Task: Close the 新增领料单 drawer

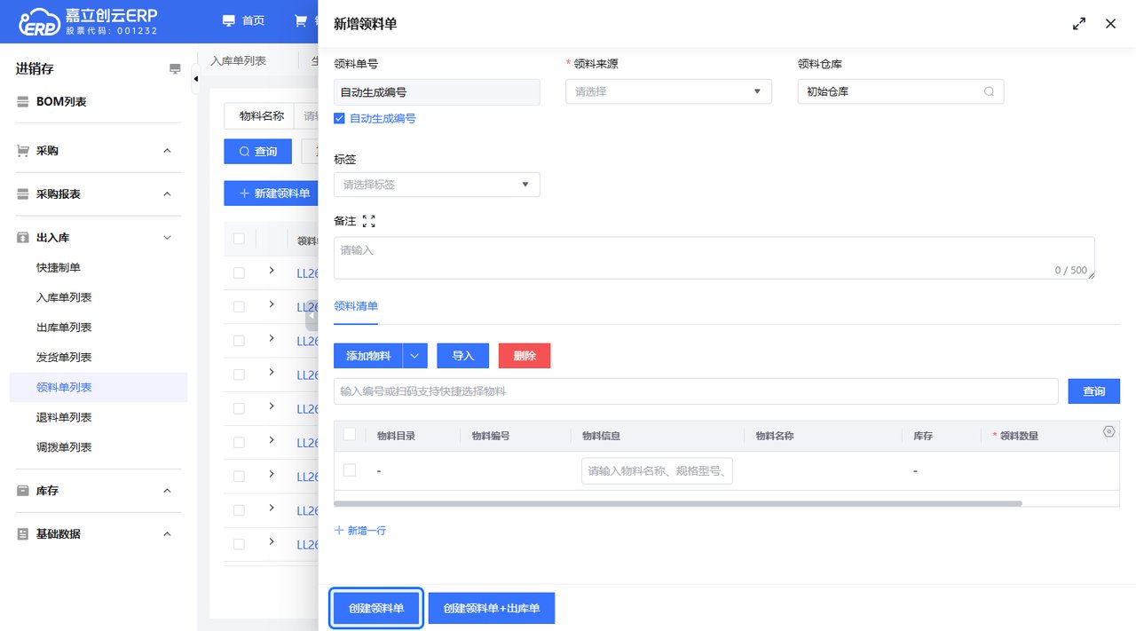Action: (x=1110, y=24)
